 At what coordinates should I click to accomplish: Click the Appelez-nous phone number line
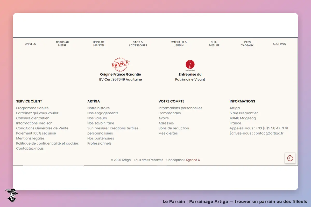tap(259, 128)
